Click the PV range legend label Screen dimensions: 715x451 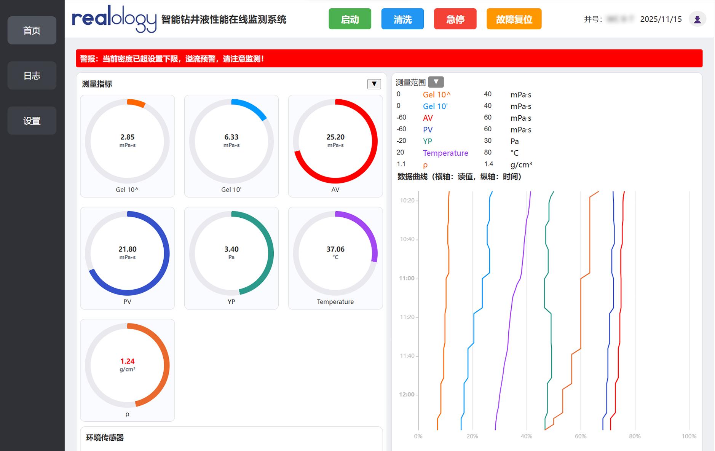tap(428, 130)
